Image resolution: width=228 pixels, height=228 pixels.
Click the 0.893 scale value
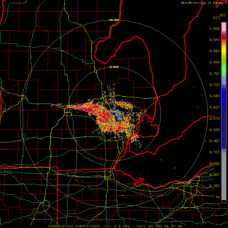(x=215, y=51)
